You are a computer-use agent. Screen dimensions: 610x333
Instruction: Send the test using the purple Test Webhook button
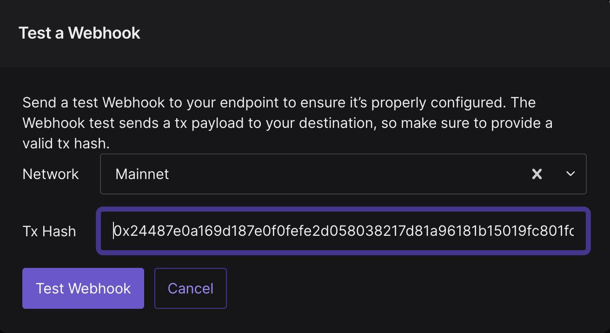tap(83, 288)
